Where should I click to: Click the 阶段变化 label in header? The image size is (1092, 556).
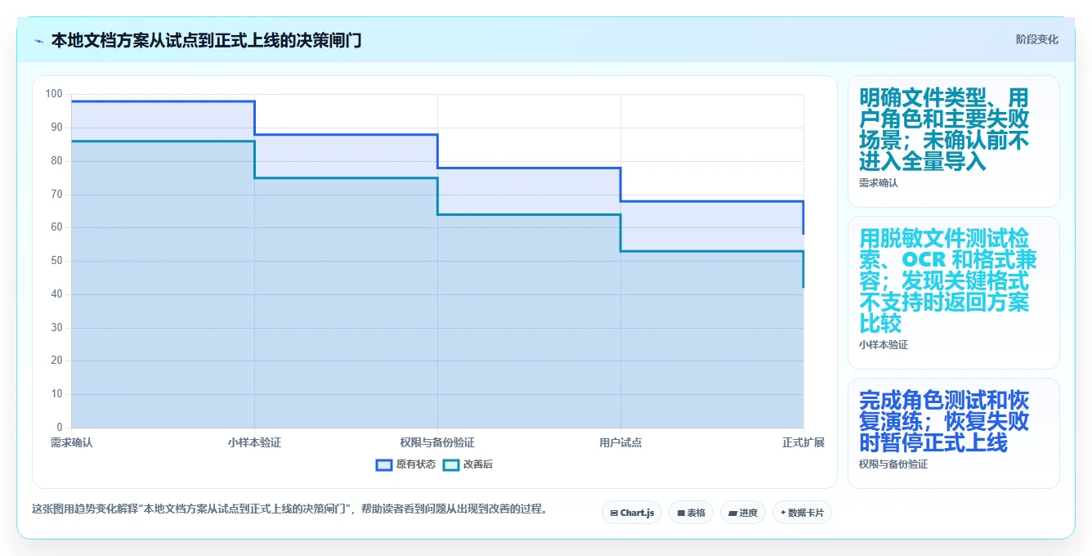[x=1037, y=39]
